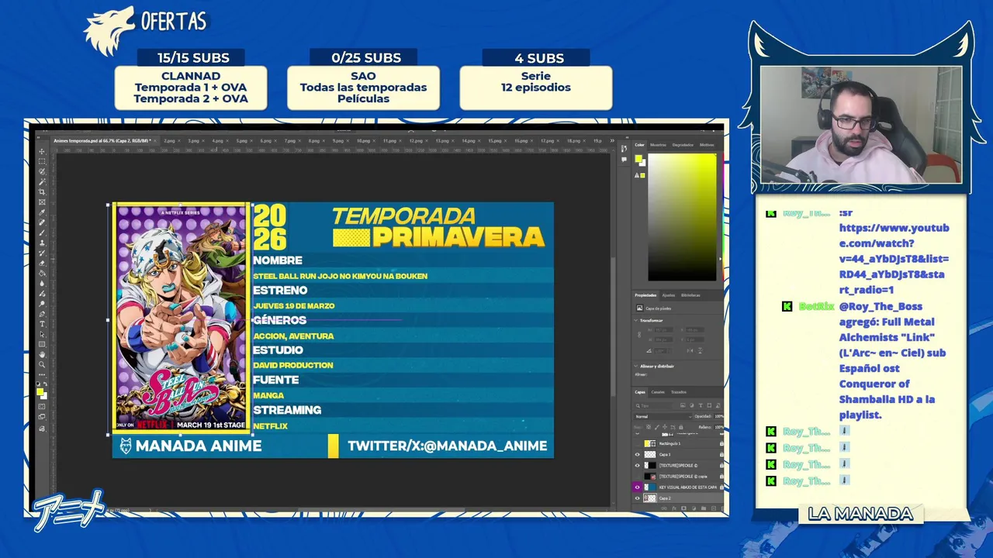This screenshot has width=993, height=558.
Task: Click the type layer filter icon
Action: [x=701, y=405]
